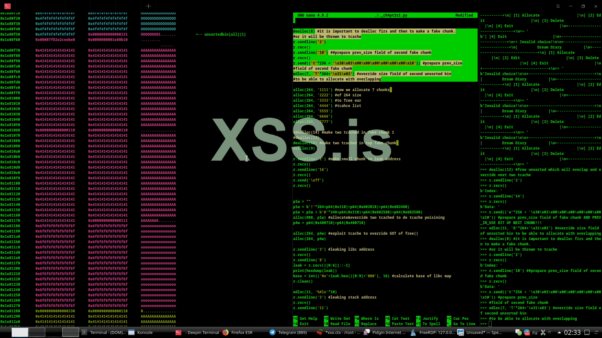The image size is (602, 338).
Task: Switch to the fourth virtual desktop
Action: 71,332
